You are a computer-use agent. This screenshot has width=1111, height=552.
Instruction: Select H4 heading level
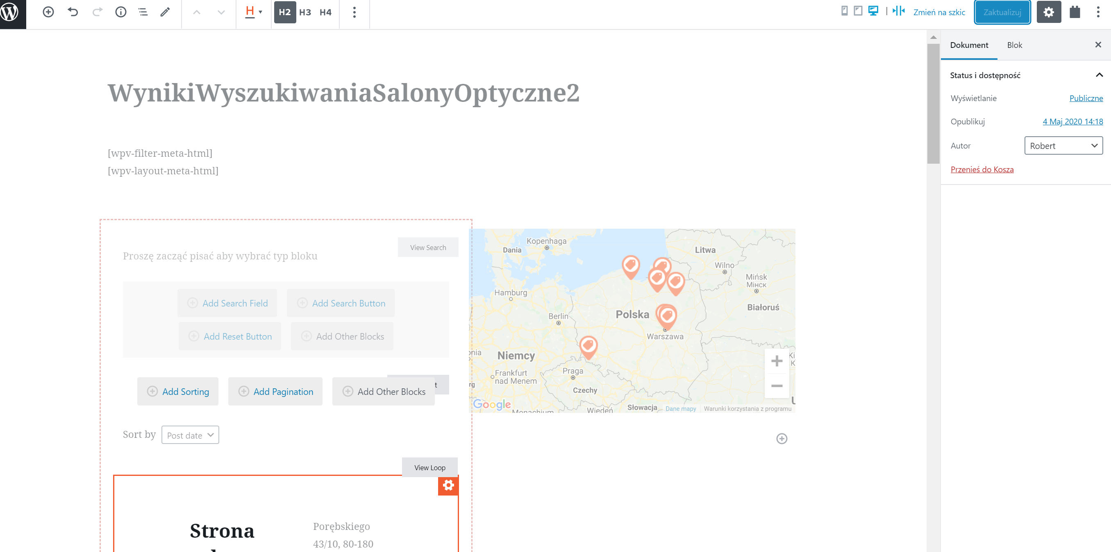pos(326,12)
